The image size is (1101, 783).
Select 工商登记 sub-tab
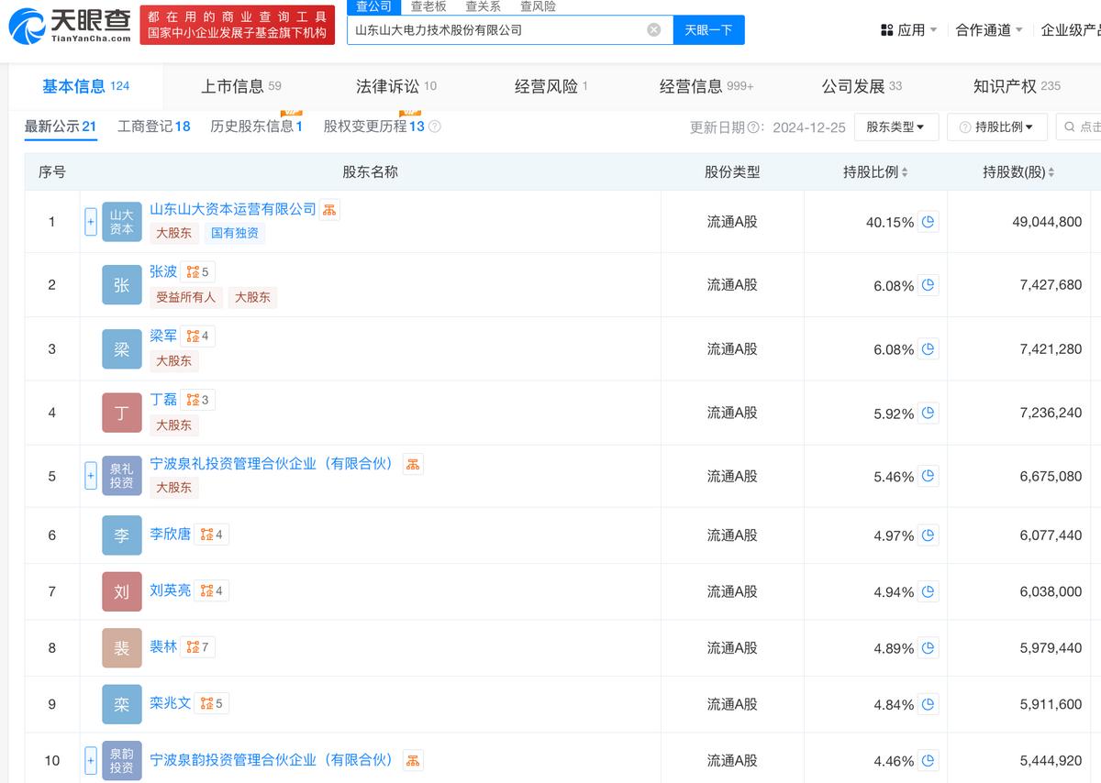point(154,127)
